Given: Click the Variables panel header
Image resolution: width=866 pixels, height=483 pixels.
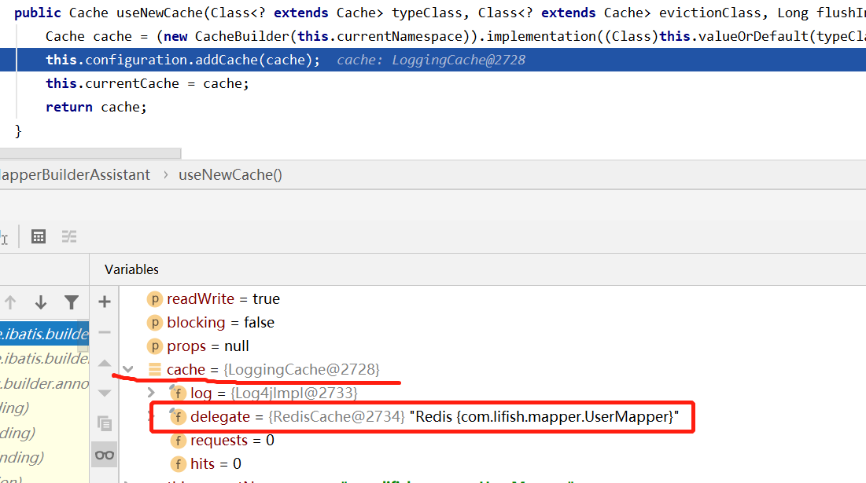Looking at the screenshot, I should [131, 269].
